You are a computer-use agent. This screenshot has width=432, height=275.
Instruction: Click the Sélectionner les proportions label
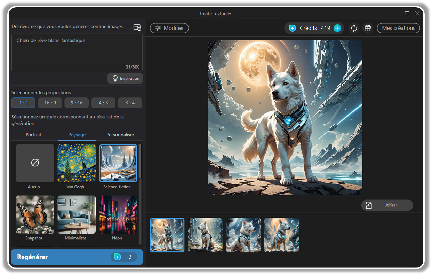[41, 93]
